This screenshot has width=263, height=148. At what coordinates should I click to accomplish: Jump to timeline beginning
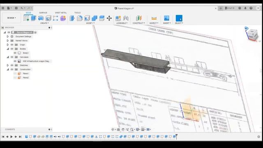[x=3, y=137]
